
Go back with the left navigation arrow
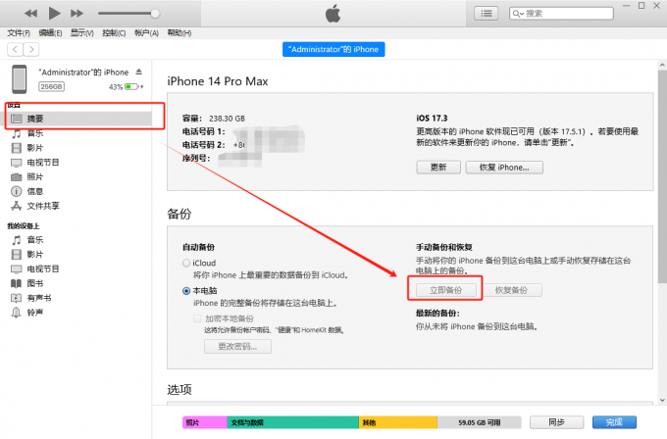tap(15, 49)
